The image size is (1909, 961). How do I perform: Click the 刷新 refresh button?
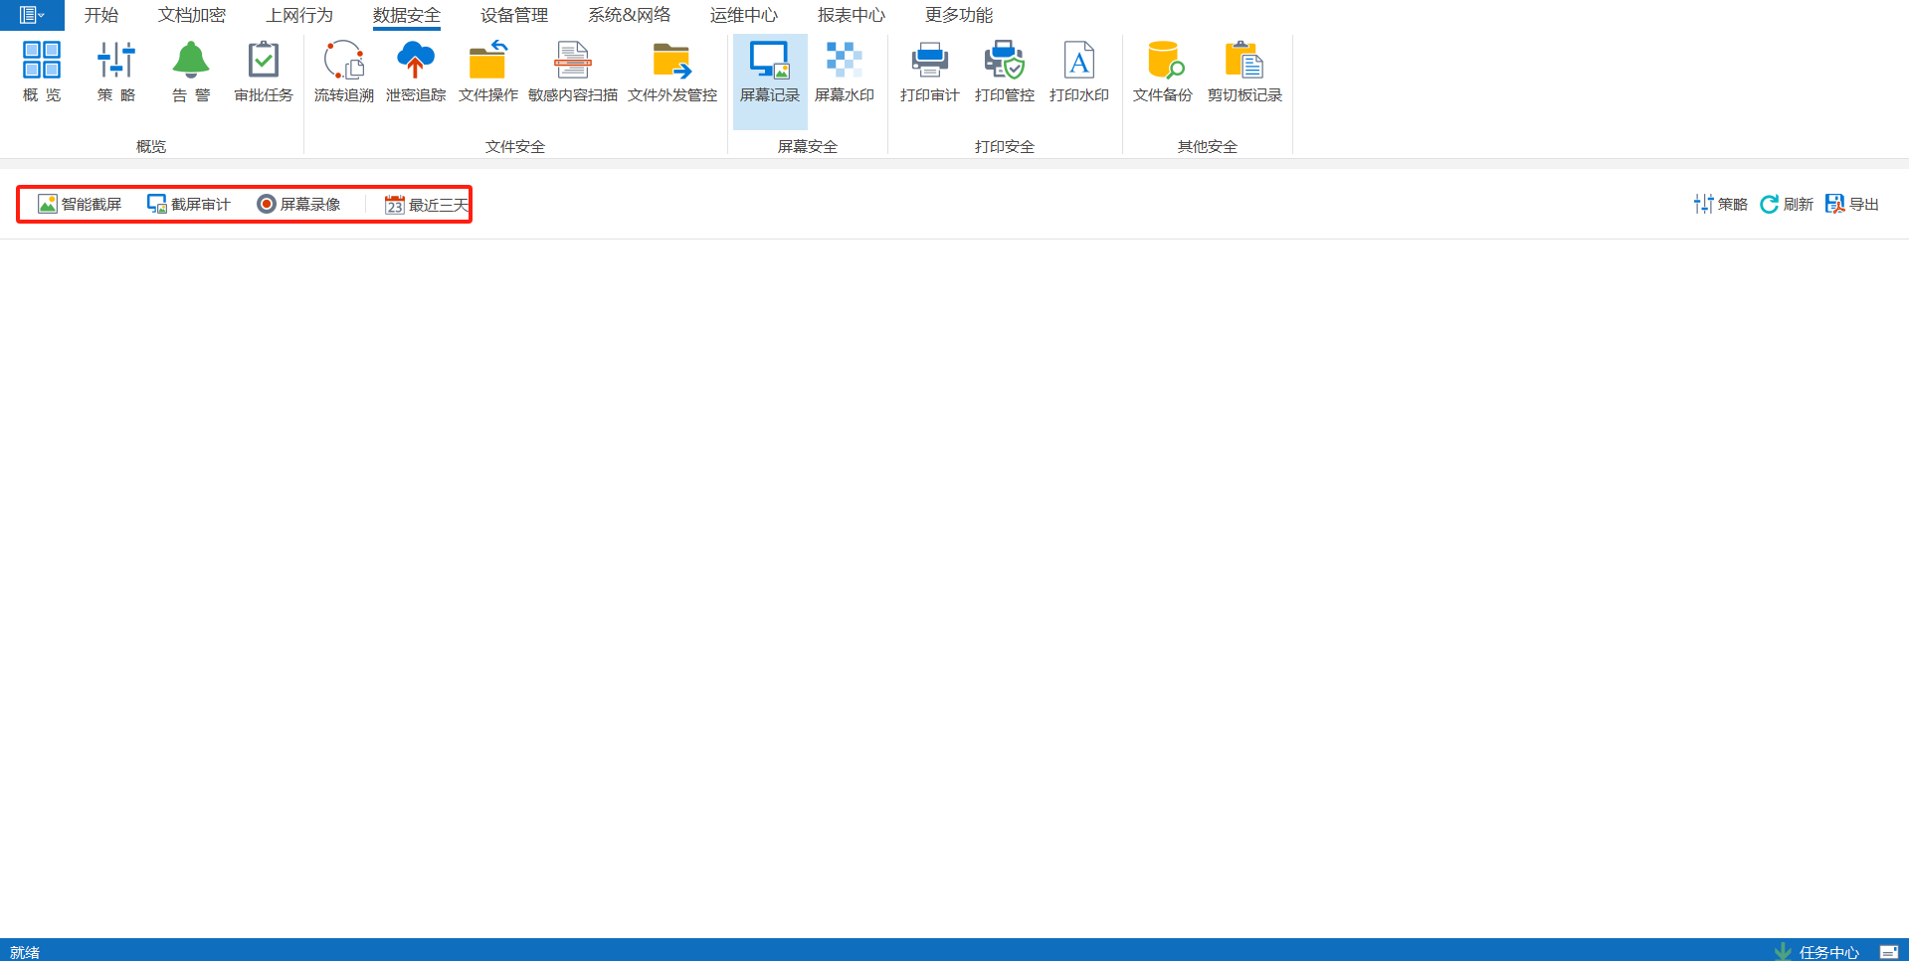(1787, 205)
